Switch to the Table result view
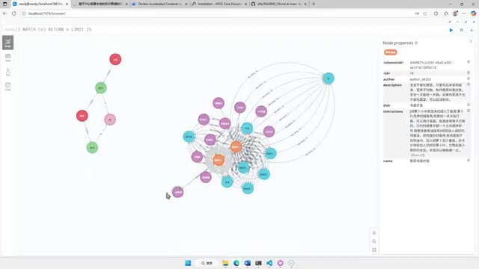 coord(8,58)
